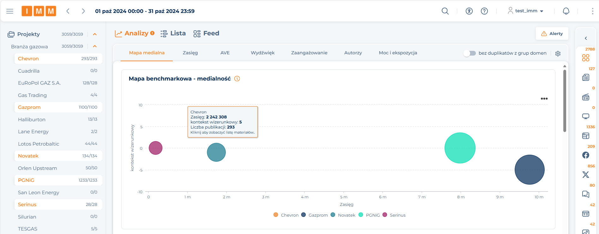This screenshot has height=234, width=599.
Task: Select Lotos Petrobaltic project row
Action: click(x=58, y=144)
